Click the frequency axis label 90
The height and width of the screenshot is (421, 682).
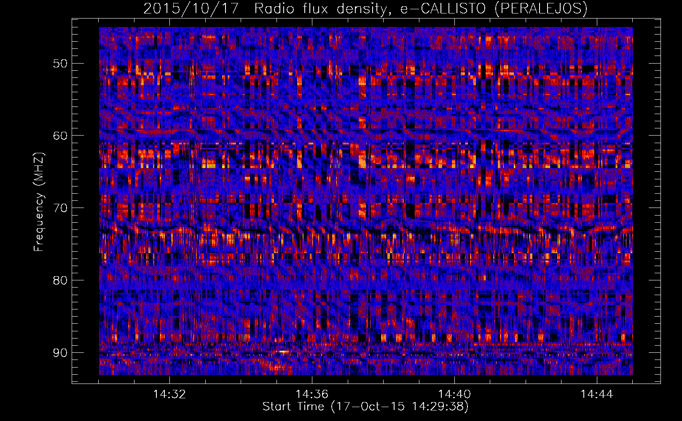click(60, 352)
